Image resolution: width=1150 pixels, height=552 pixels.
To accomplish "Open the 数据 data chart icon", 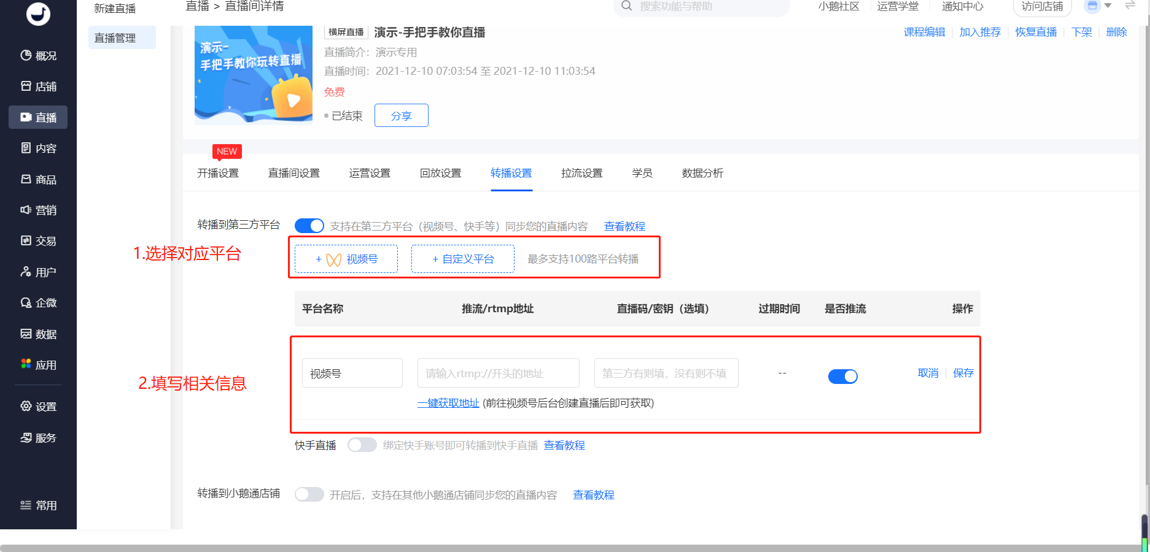I will coord(26,334).
